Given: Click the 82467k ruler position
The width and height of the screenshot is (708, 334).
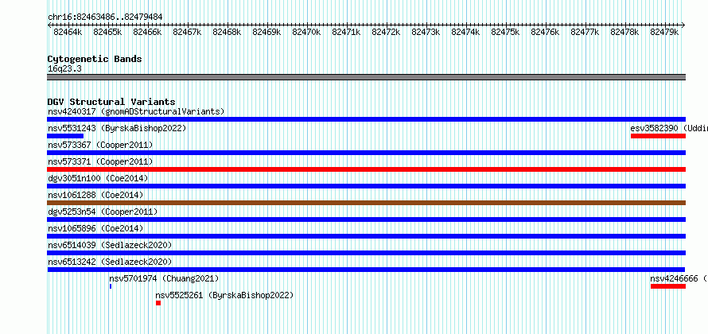Looking at the screenshot, I should pyautogui.click(x=187, y=32).
